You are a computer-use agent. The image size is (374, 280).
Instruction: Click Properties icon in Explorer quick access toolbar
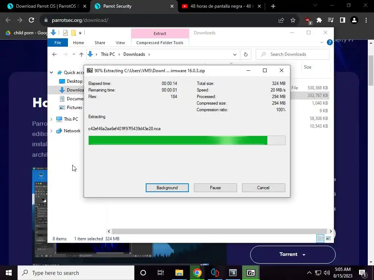65,33
